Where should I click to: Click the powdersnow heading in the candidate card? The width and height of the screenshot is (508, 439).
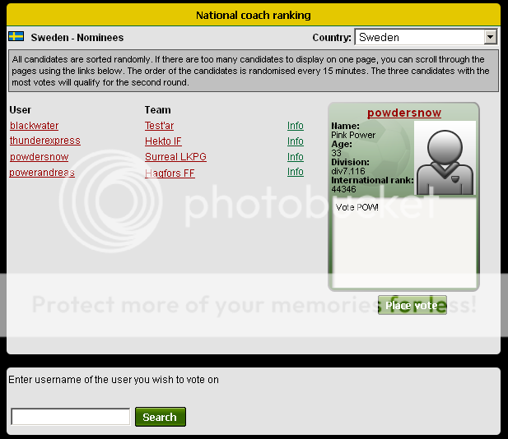pyautogui.click(x=403, y=113)
